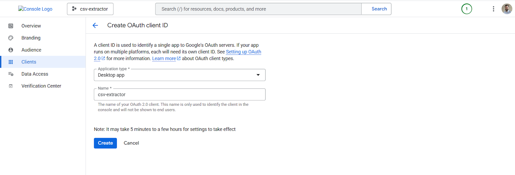This screenshot has width=515, height=175.
Task: Click the Verification Center checkbox icon
Action: pos(11,86)
